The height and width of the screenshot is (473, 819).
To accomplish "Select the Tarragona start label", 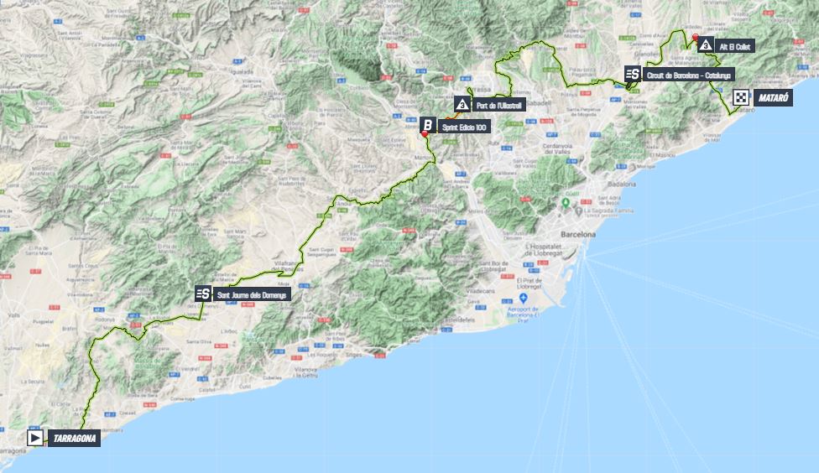I will click(74, 438).
